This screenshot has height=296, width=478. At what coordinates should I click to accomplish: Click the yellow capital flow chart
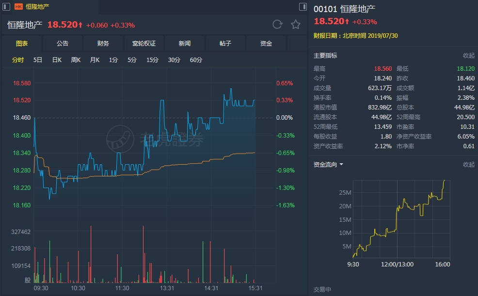[x=401, y=219]
